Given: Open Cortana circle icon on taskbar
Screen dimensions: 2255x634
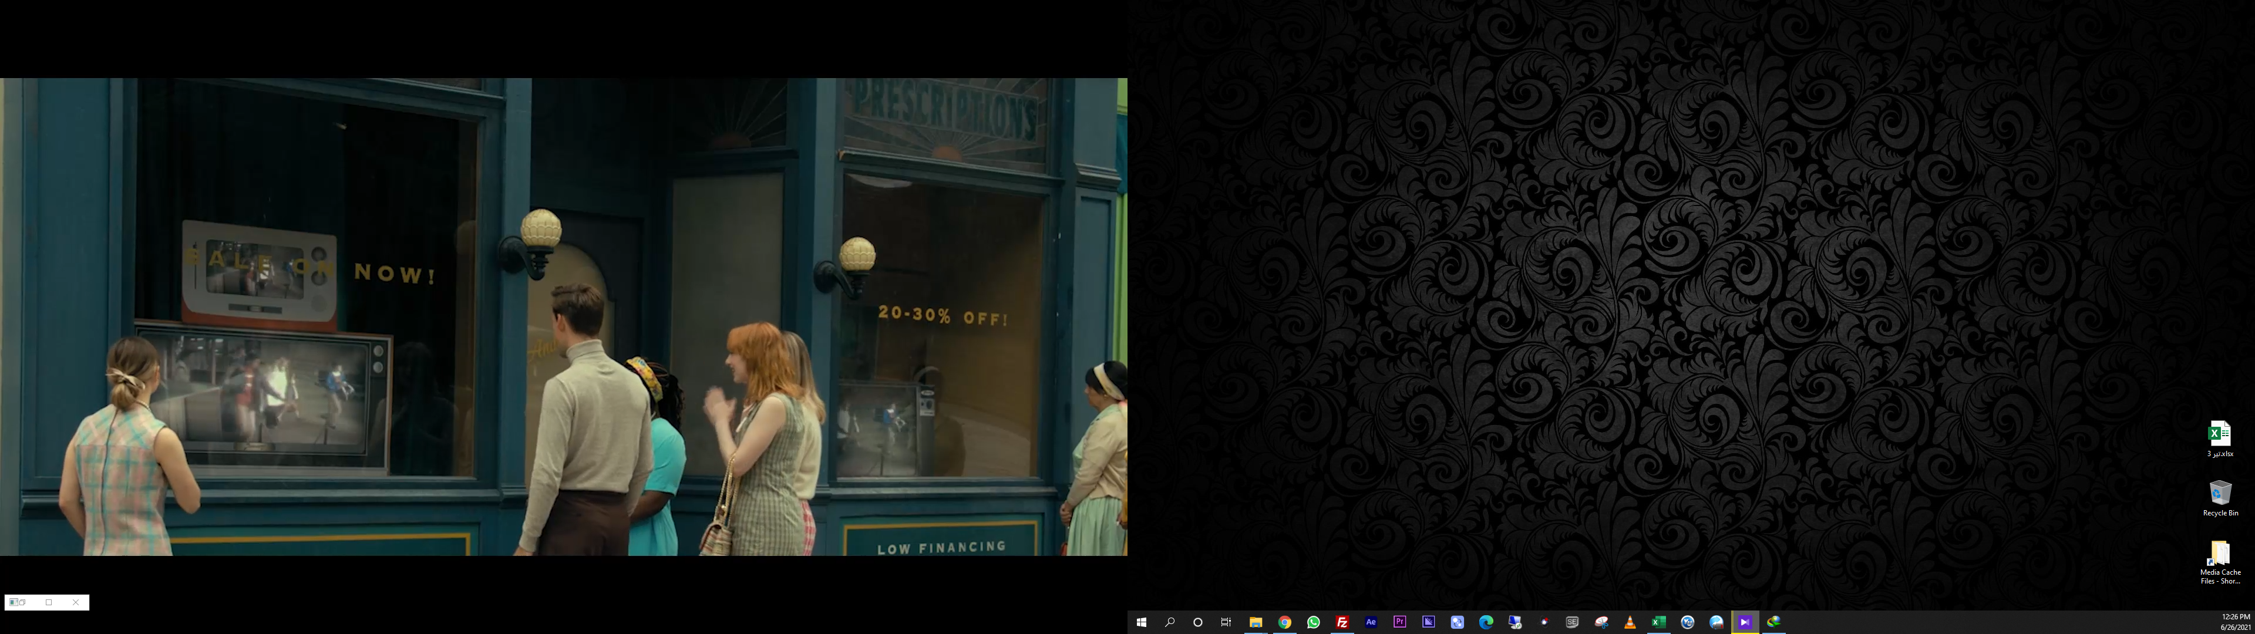Looking at the screenshot, I should (x=1197, y=622).
